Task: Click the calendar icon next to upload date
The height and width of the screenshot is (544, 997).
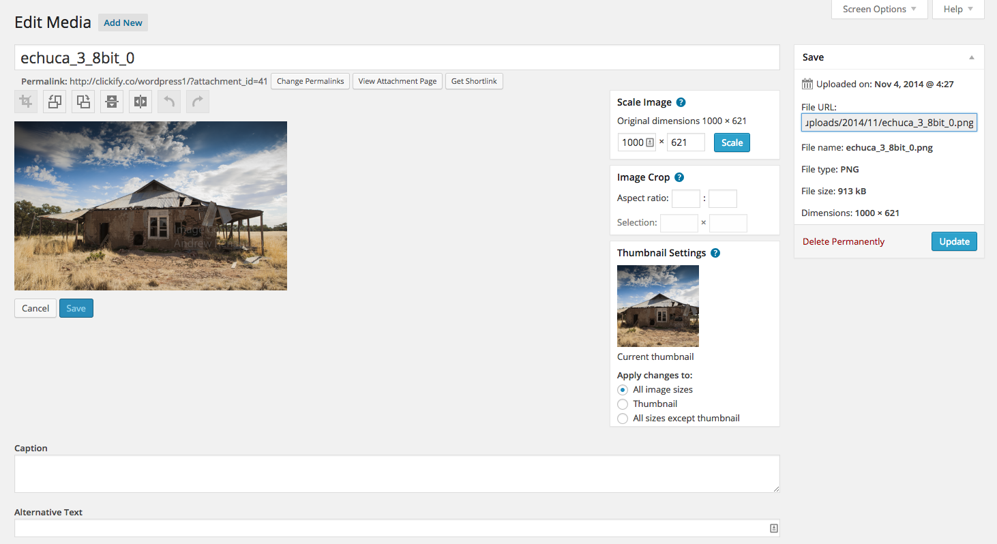Action: click(807, 84)
